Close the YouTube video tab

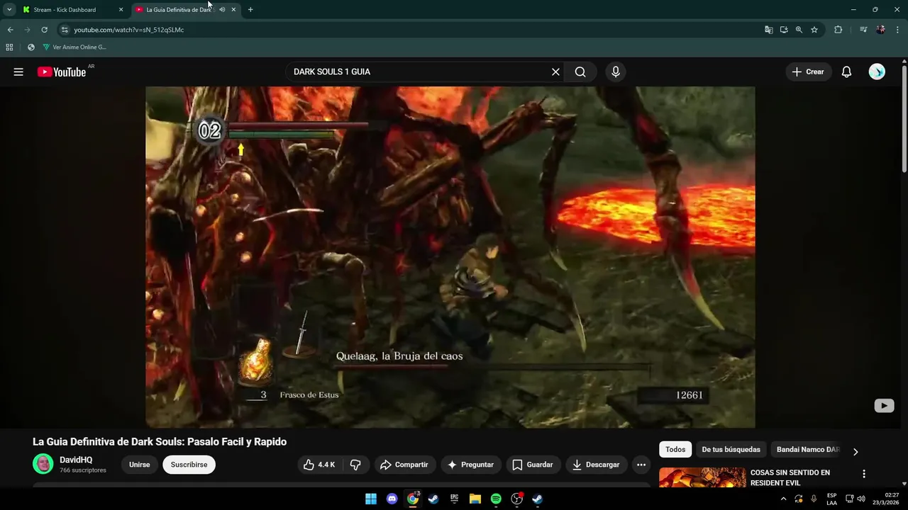[233, 10]
